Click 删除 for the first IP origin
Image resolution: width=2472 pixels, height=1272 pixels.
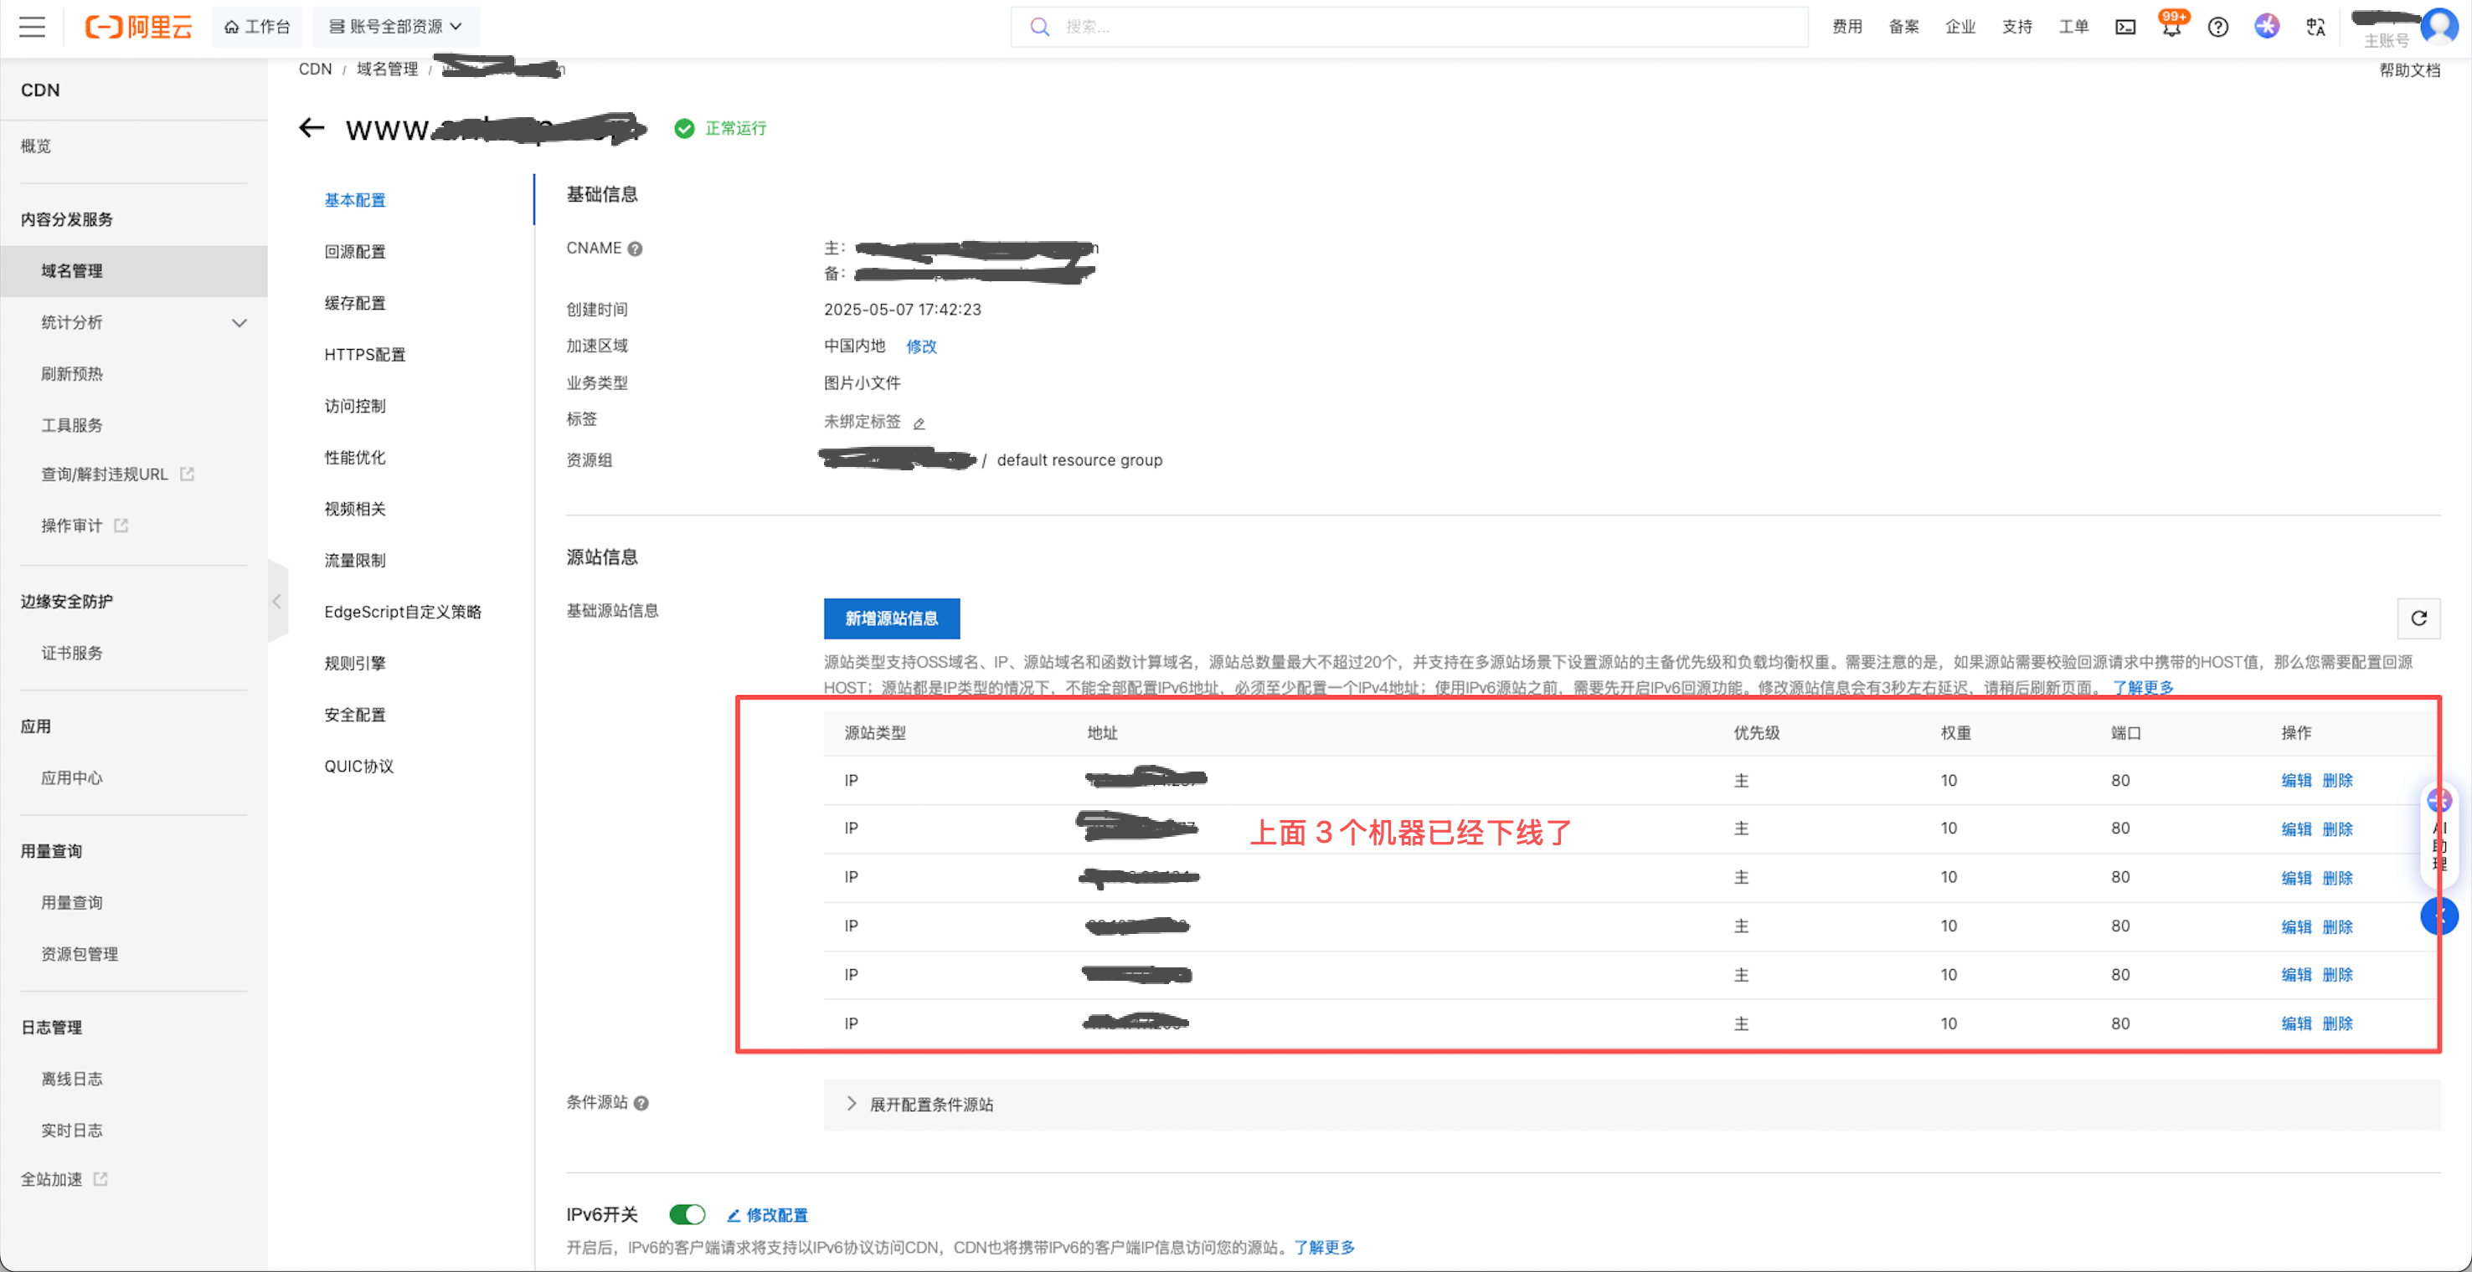[x=2338, y=781]
